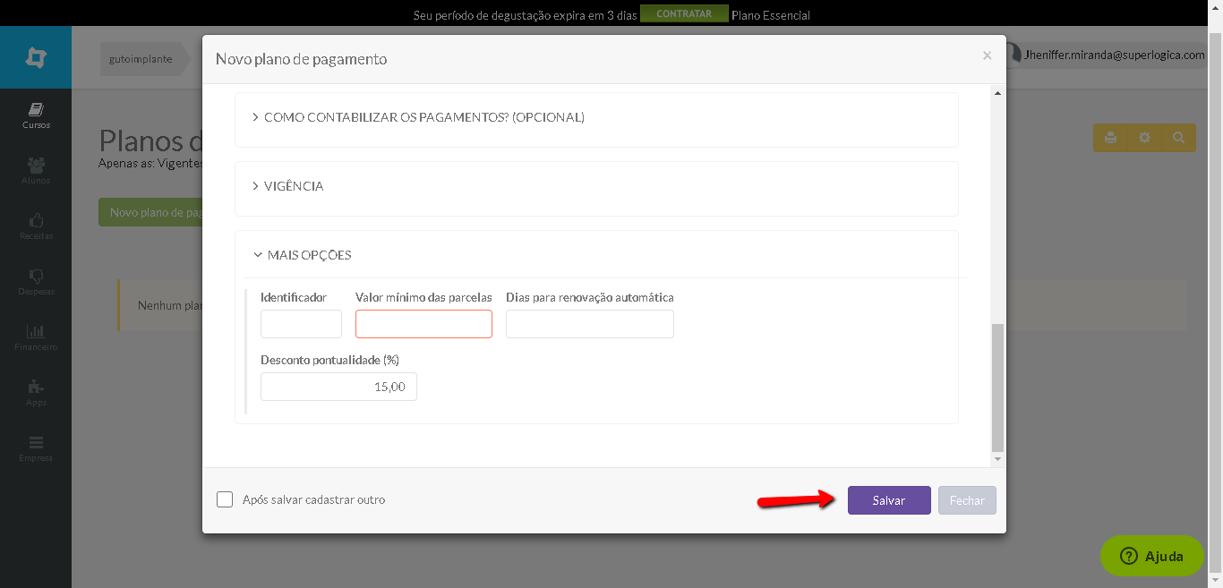
Task: Focus Dias para renovação automática field
Action: pyautogui.click(x=590, y=324)
